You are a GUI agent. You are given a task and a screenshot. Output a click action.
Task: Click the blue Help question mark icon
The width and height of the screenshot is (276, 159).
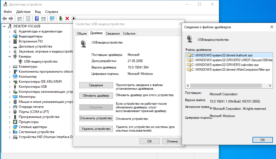[37, 18]
